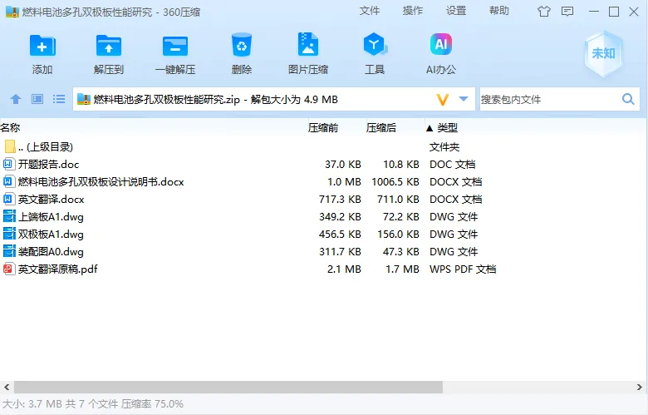Image resolution: width=648 pixels, height=415 pixels.
Task: Launch the AI办公 feature
Action: (441, 44)
